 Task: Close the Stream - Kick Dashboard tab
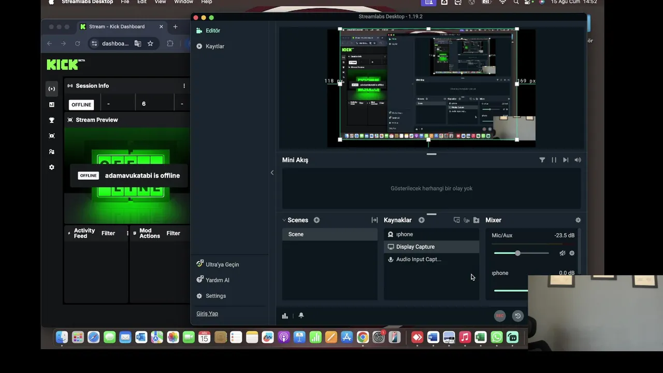(x=161, y=26)
